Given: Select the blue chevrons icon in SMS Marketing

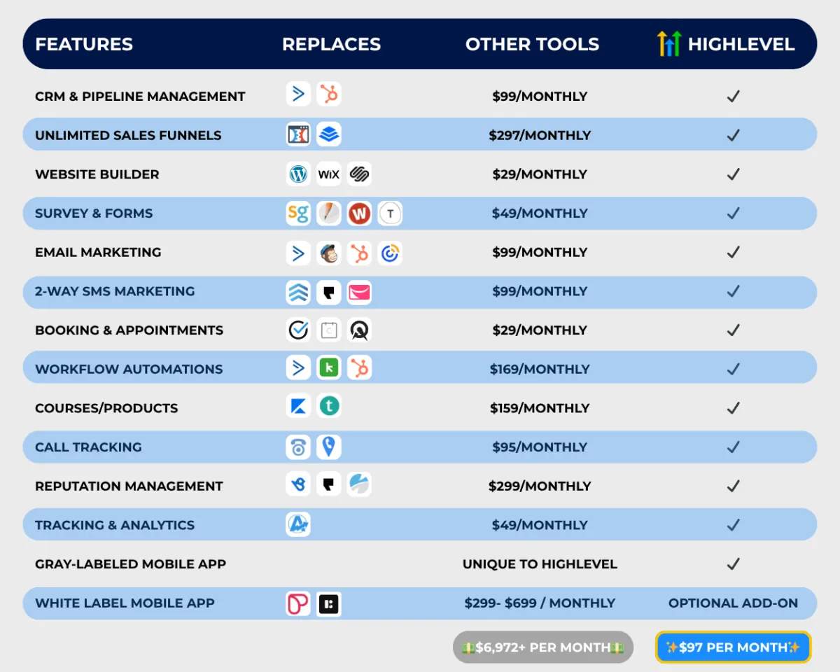Looking at the screenshot, I should (x=299, y=292).
